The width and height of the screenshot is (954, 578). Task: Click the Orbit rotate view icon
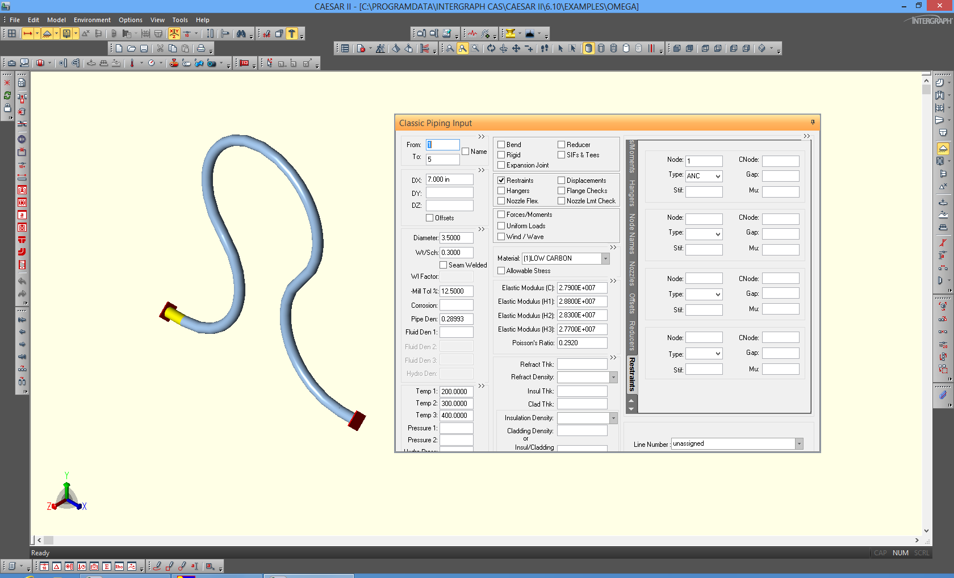coord(491,49)
